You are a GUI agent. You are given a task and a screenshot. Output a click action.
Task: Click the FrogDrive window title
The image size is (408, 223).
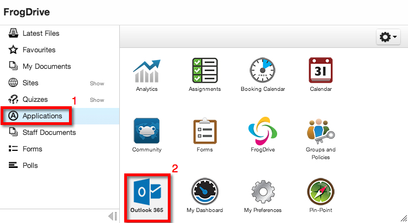[x=27, y=12]
